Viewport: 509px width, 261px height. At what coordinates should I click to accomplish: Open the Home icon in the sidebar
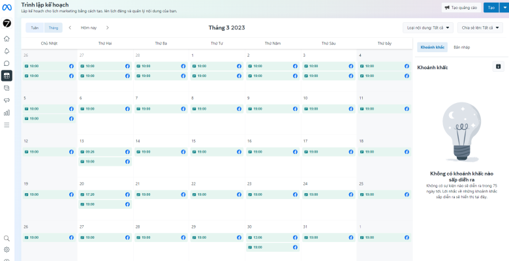click(7, 38)
